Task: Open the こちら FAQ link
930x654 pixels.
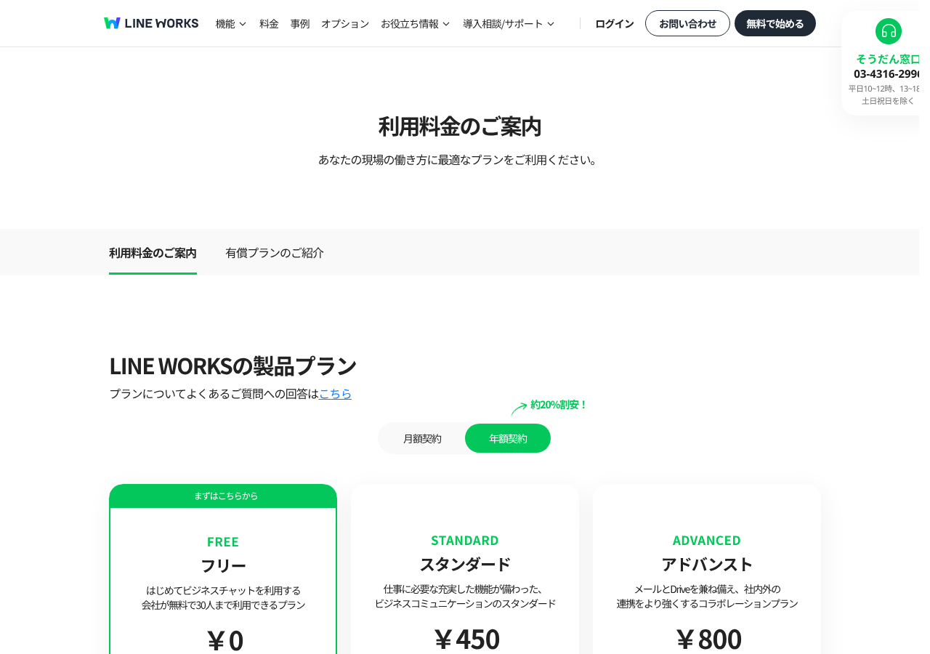Action: point(335,394)
